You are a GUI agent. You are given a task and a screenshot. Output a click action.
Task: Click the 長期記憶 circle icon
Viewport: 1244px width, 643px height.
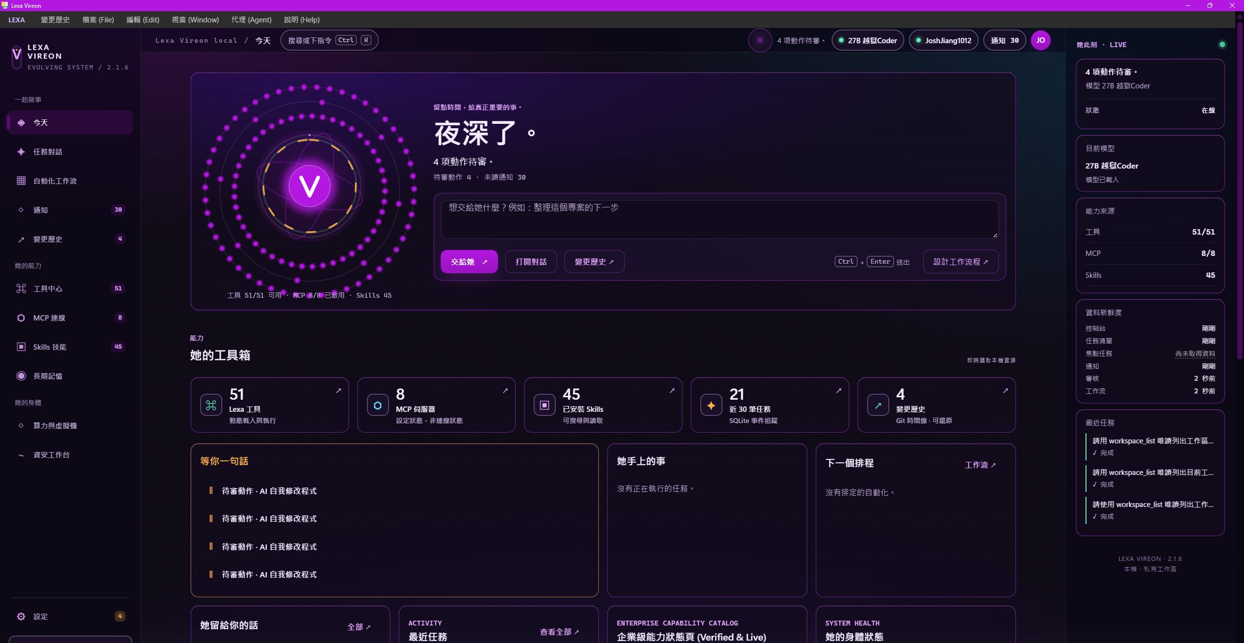point(21,376)
